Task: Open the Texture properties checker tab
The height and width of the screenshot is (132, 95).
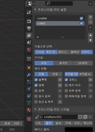Action: pyautogui.click(x=29, y=119)
